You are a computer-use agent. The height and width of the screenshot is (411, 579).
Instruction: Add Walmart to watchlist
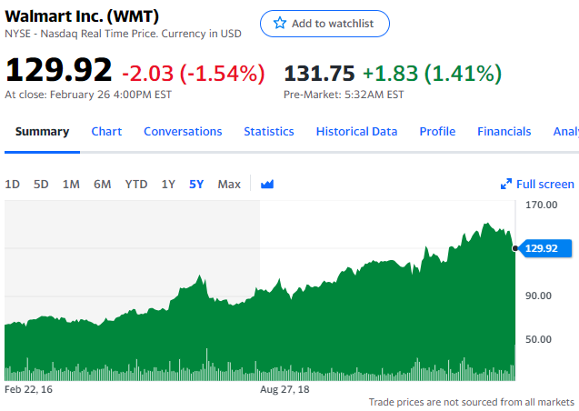coord(324,24)
